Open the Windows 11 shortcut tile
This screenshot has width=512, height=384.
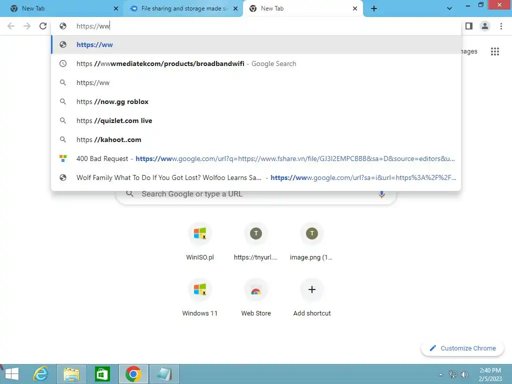tap(200, 297)
